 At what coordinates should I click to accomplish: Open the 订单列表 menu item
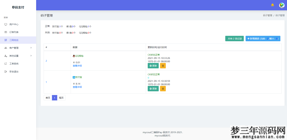(14, 32)
